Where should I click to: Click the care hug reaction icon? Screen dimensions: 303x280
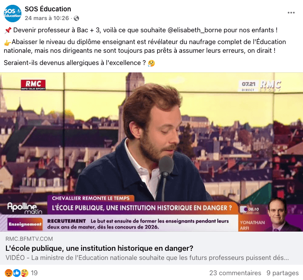point(24,273)
